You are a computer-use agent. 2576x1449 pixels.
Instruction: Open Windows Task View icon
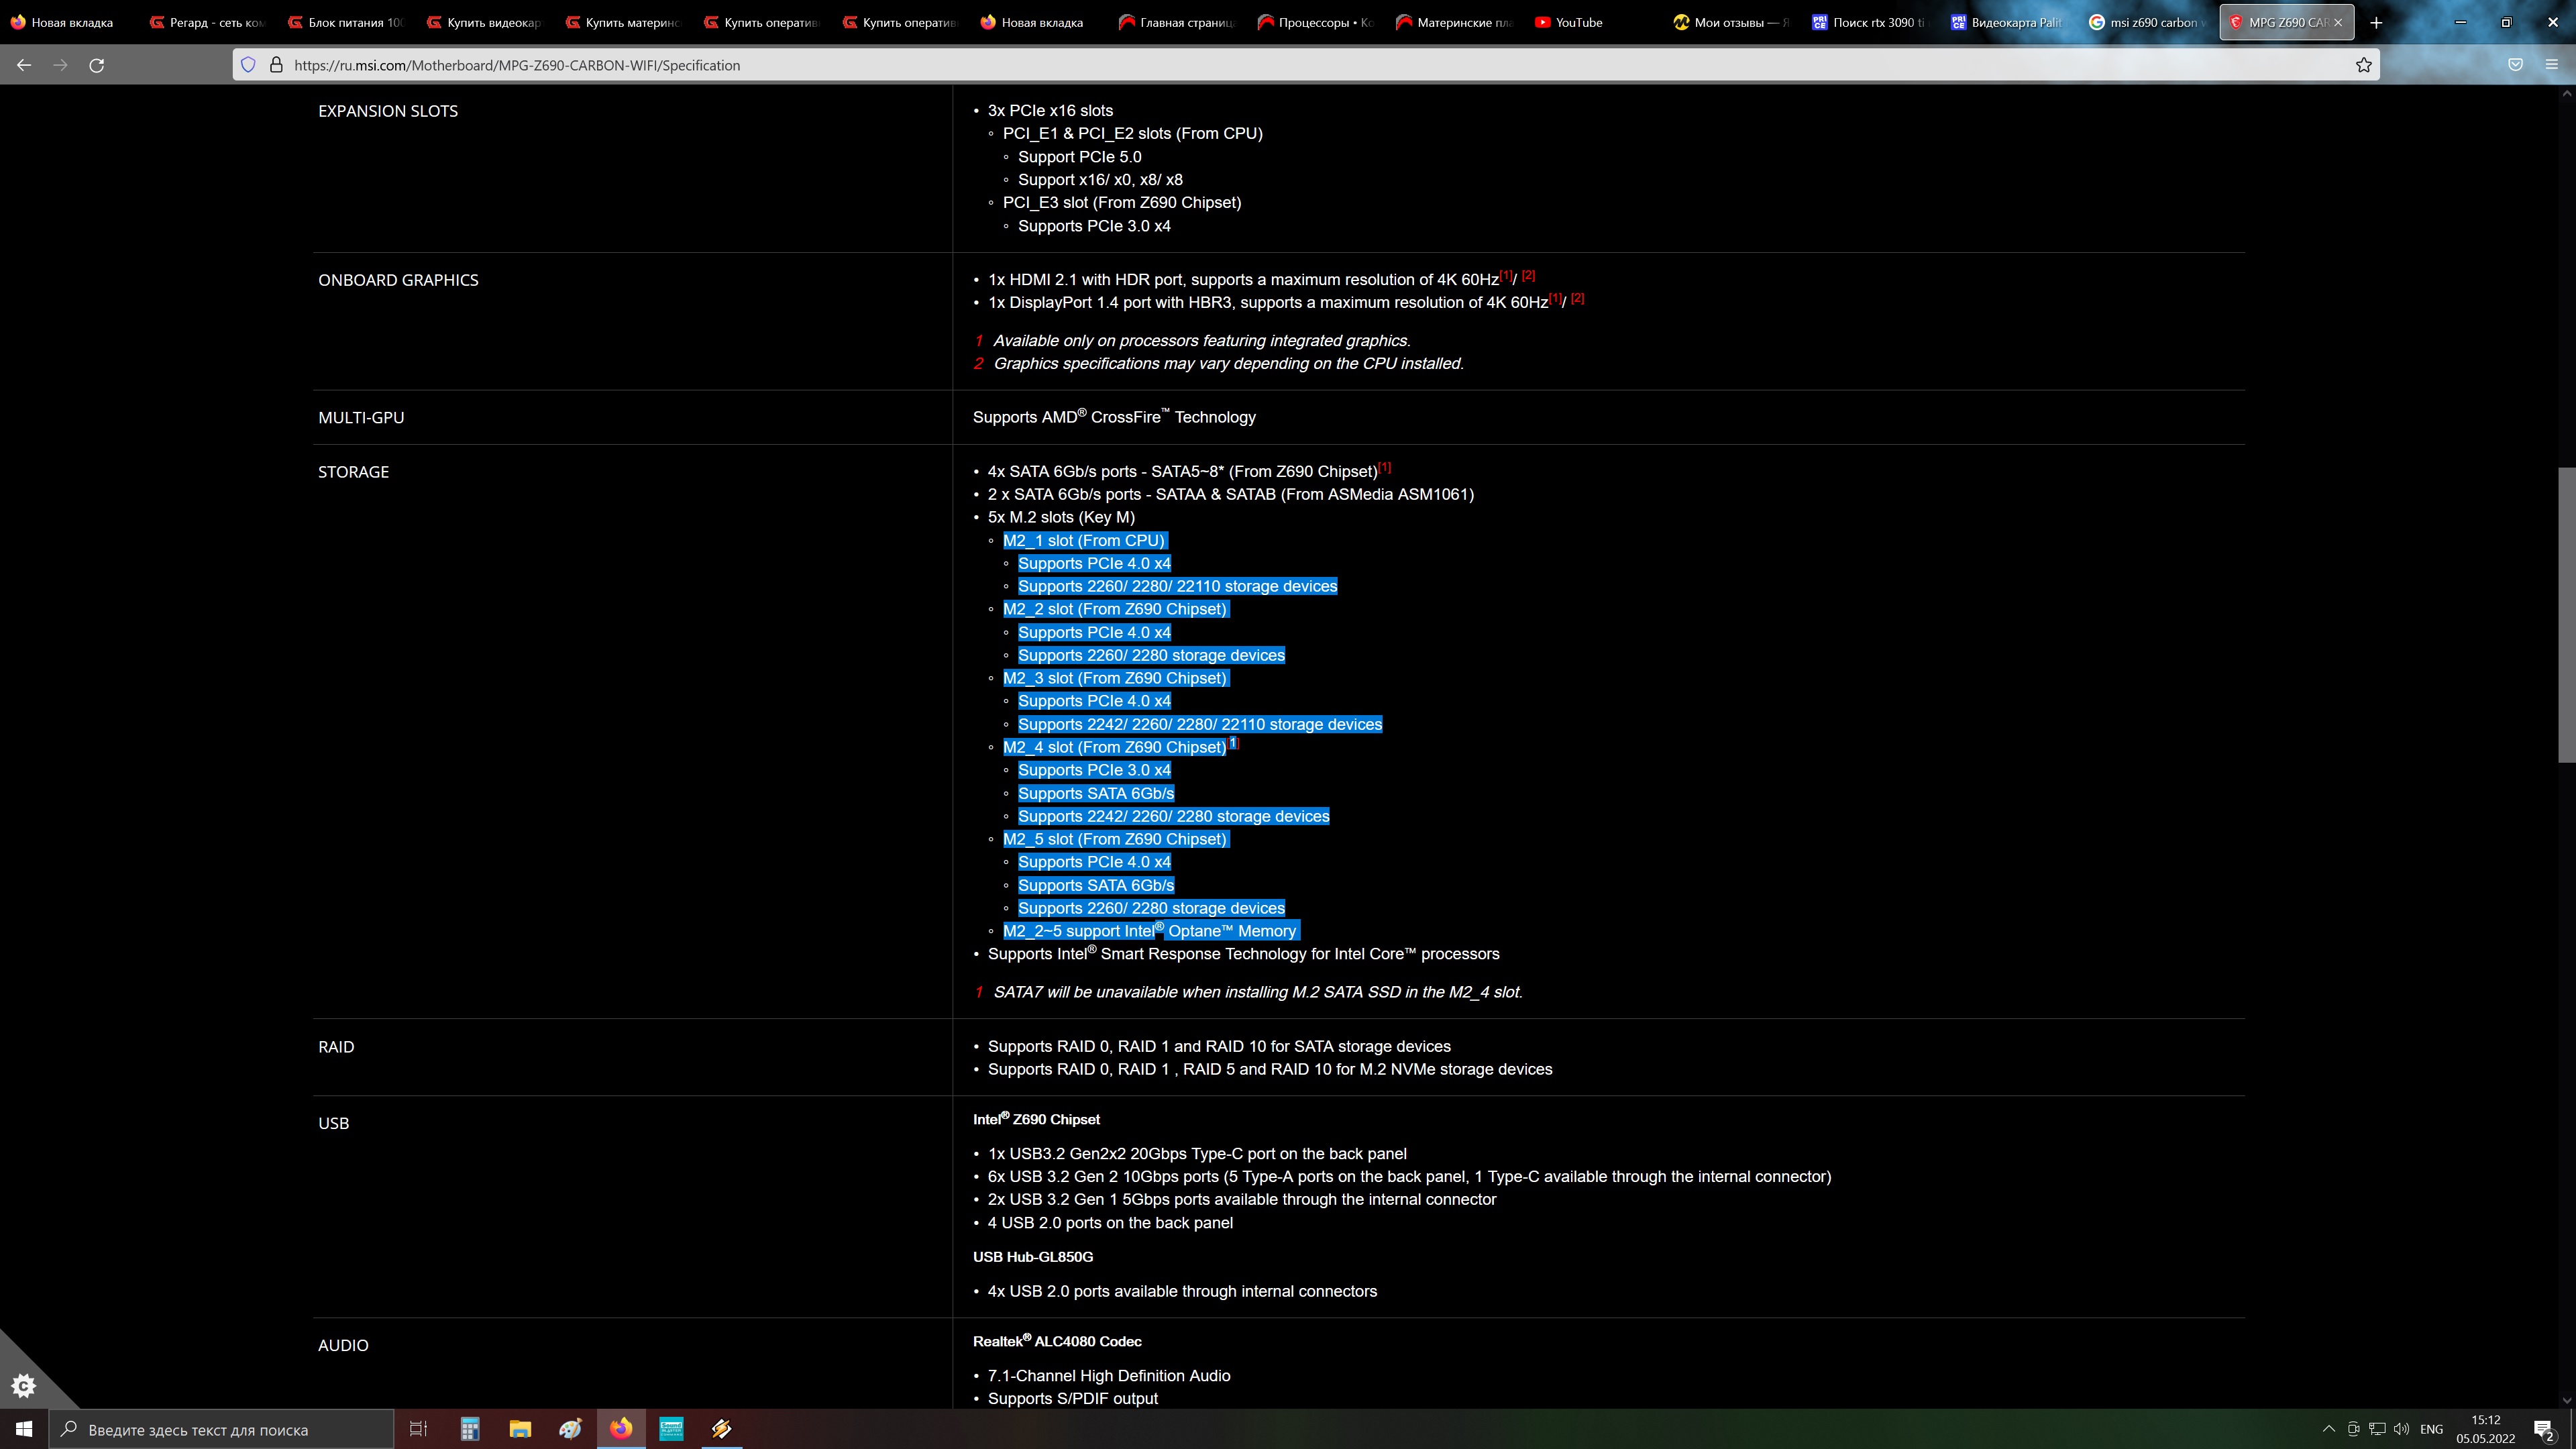(x=419, y=1429)
